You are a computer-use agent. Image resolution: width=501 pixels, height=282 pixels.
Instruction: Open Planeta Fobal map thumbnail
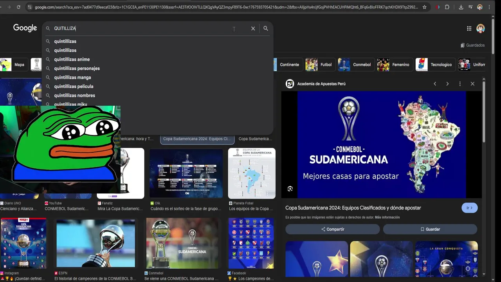pos(252,174)
